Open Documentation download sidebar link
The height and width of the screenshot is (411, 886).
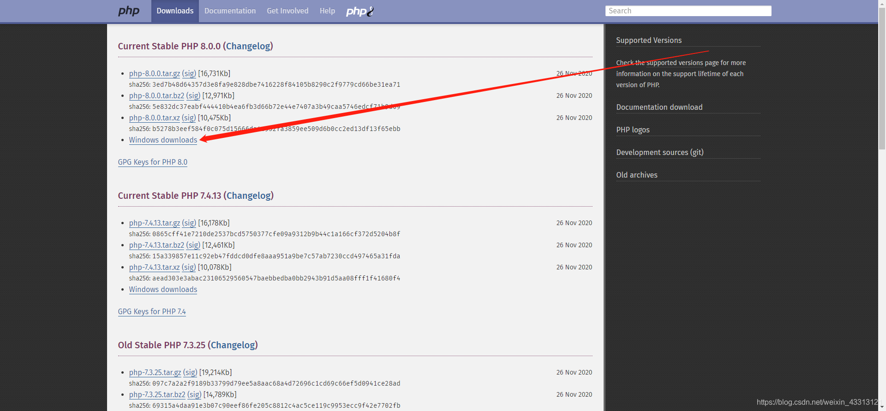coord(659,107)
